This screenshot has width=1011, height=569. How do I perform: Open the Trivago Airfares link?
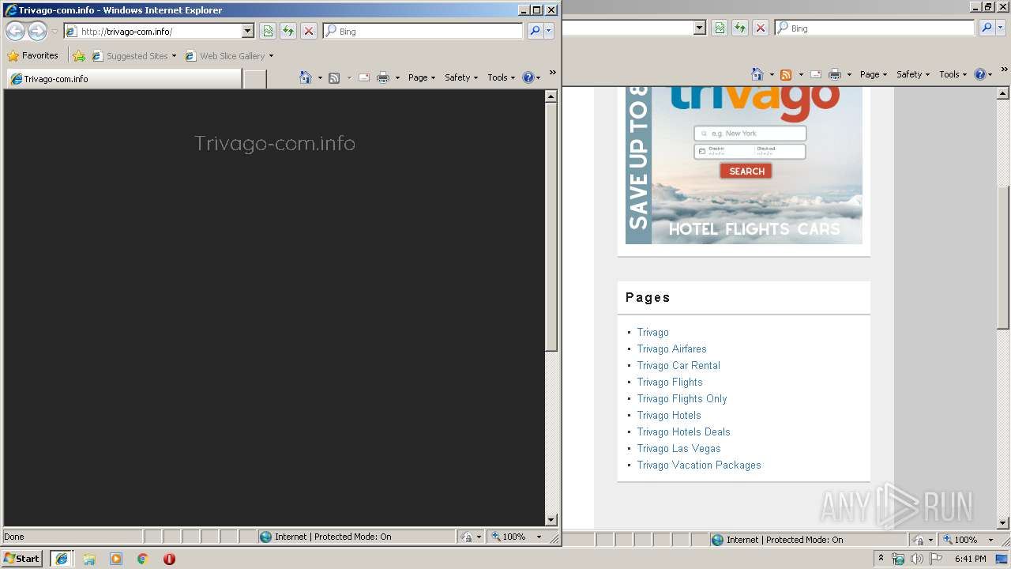pyautogui.click(x=672, y=349)
